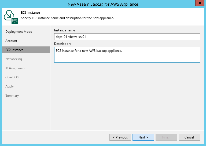
Task: Click inside the Instance name field
Action: coord(127,37)
